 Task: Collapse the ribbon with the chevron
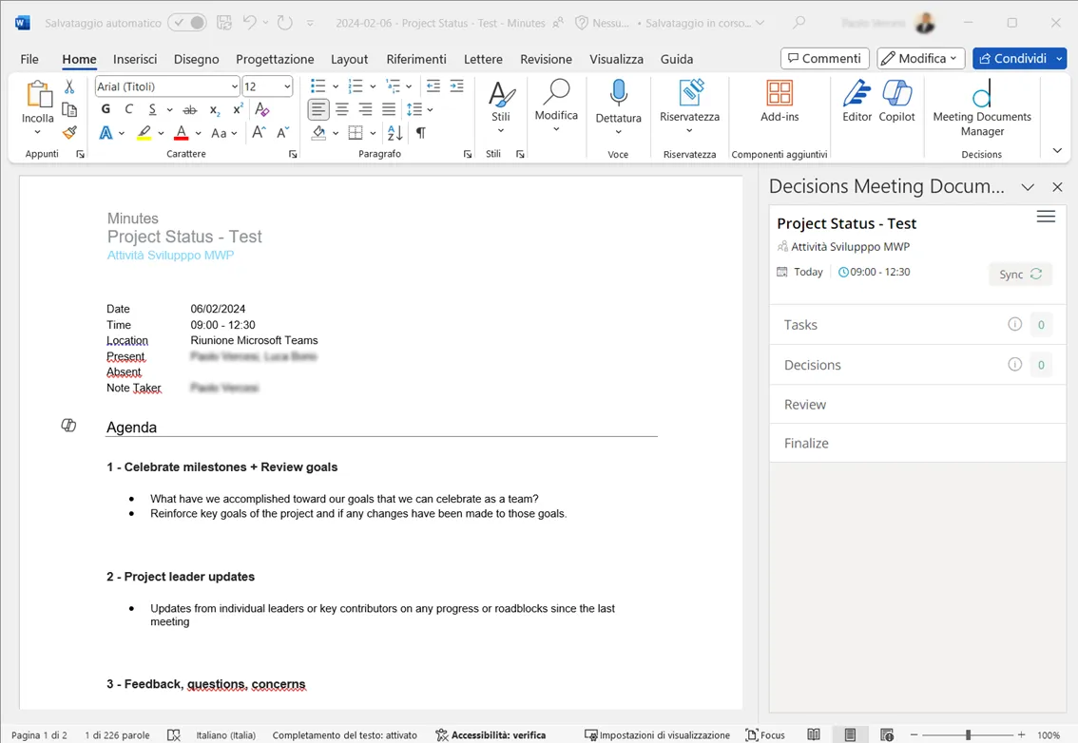pyautogui.click(x=1057, y=150)
